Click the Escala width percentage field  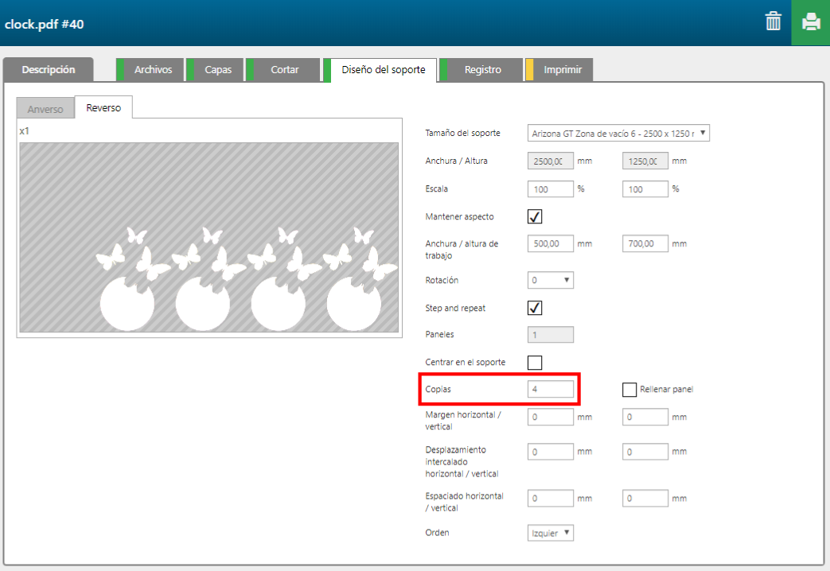point(551,189)
